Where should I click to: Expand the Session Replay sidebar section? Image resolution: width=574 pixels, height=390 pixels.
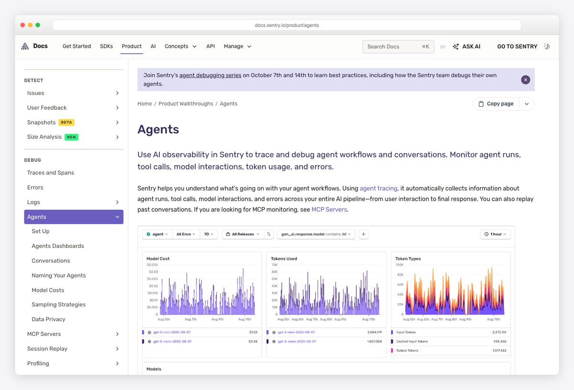[x=117, y=349]
